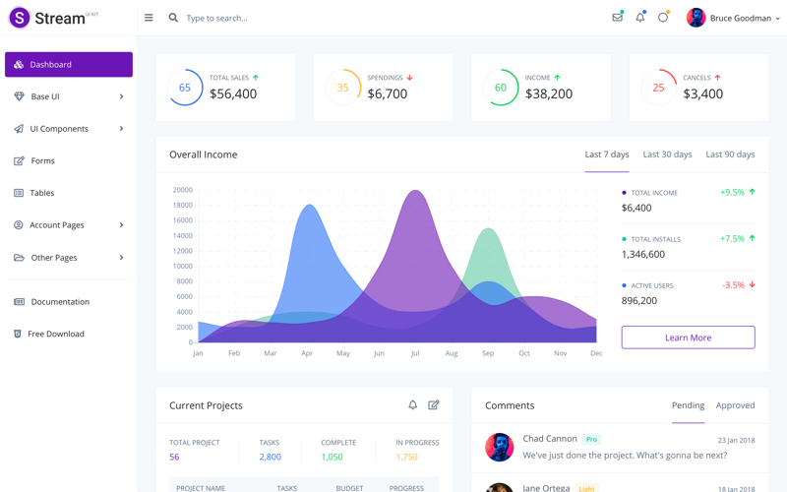Click the edit icon in Current Projects
This screenshot has width=787, height=492.
click(x=434, y=404)
